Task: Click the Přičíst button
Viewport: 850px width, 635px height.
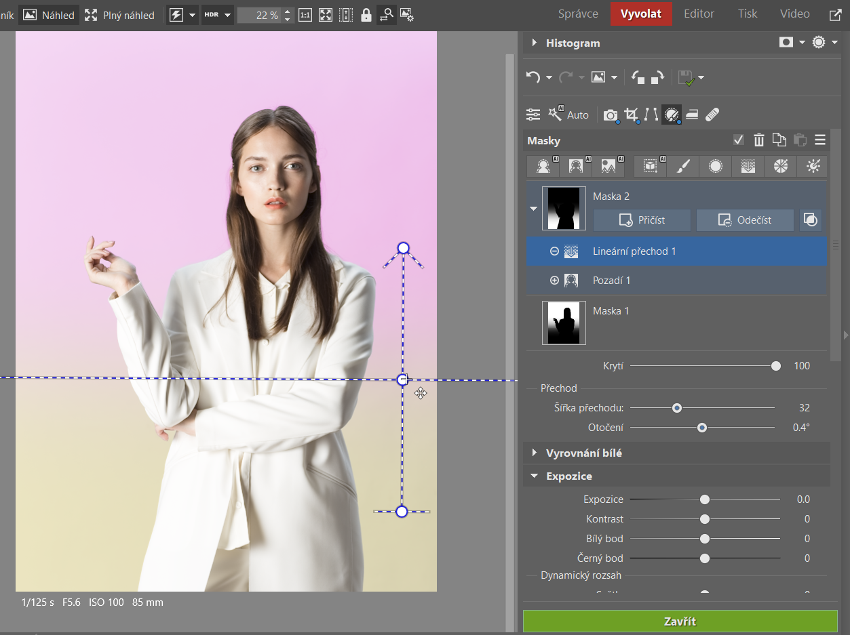Action: coord(642,220)
